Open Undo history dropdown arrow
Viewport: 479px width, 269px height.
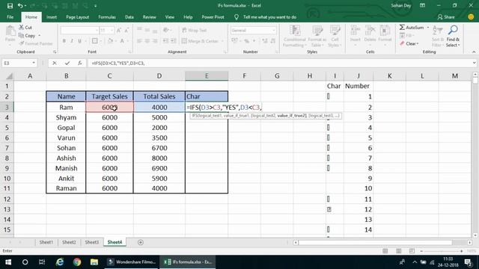(25, 5)
